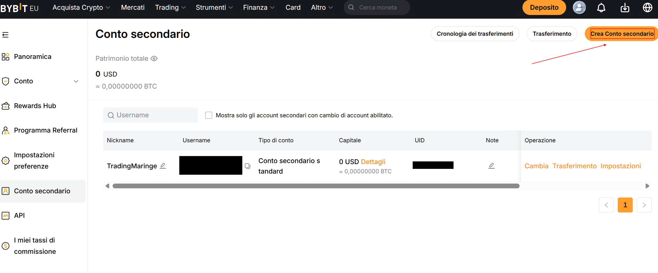Click the API sidebar icon
Viewport: 658px width, 273px height.
click(6, 216)
